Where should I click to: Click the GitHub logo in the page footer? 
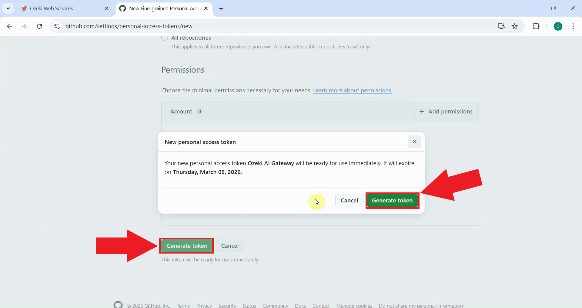click(x=118, y=305)
